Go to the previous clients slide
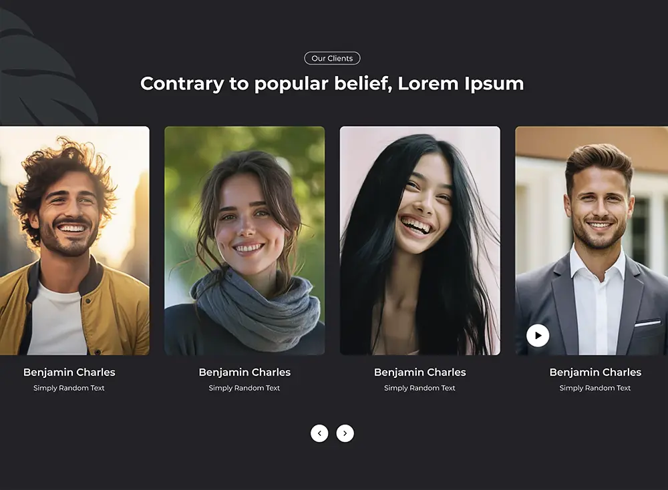The height and width of the screenshot is (490, 668). click(319, 433)
